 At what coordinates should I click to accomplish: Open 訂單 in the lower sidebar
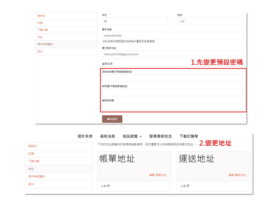click(x=31, y=154)
